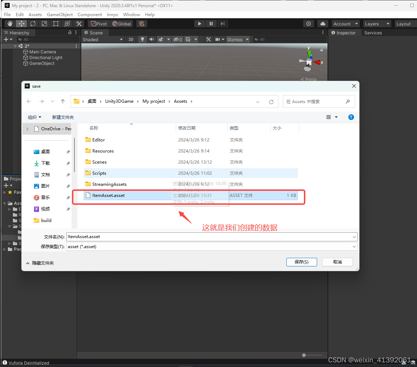
Task: Toggle scene lighting in Scene view
Action: (142, 39)
